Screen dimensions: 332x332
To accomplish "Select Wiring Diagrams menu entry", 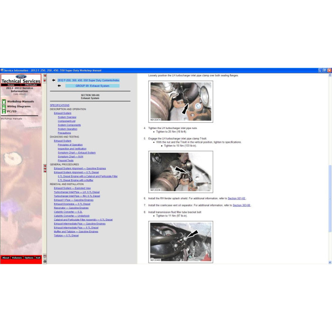I will coord(18,106).
